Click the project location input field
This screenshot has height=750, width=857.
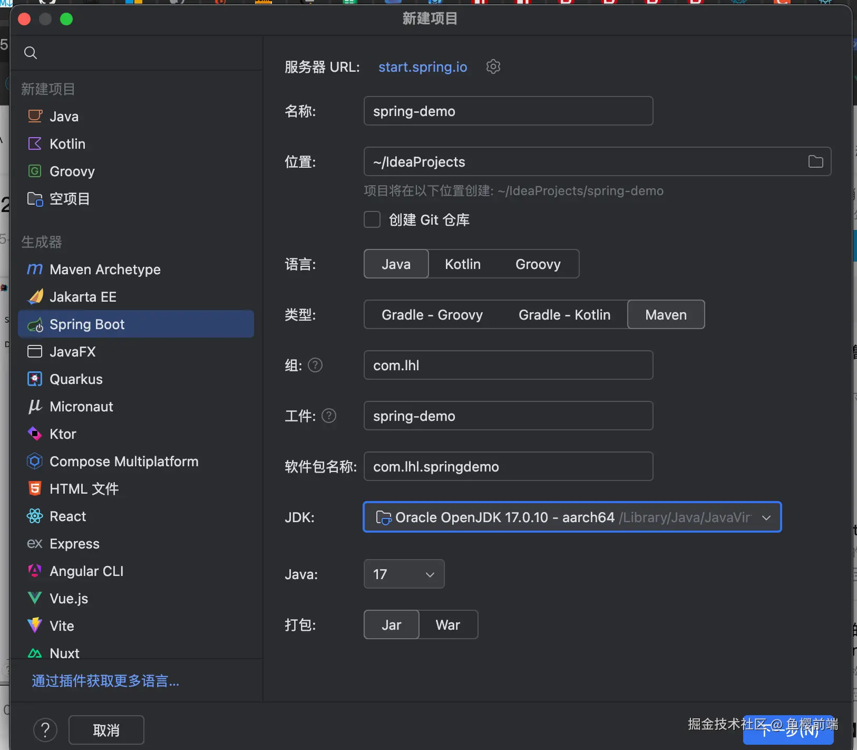pyautogui.click(x=598, y=161)
